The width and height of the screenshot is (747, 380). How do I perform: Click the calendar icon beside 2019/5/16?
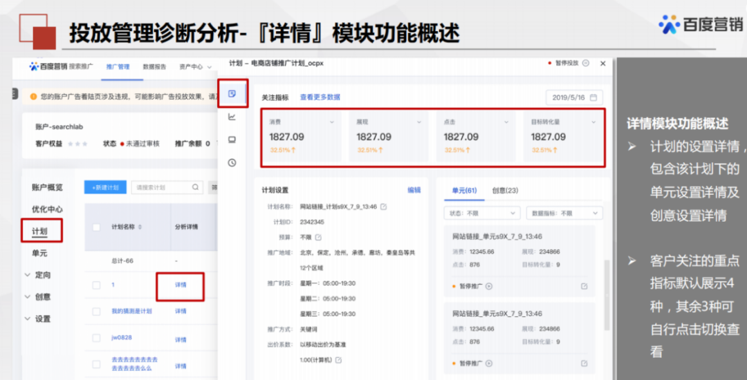pos(593,97)
